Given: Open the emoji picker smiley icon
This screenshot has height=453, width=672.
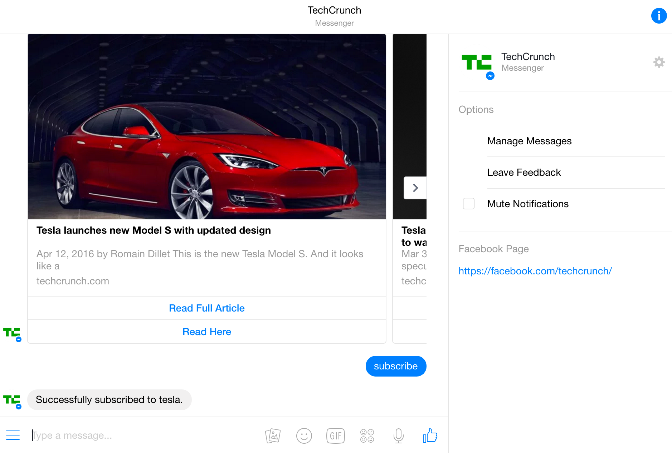Looking at the screenshot, I should 304,436.
